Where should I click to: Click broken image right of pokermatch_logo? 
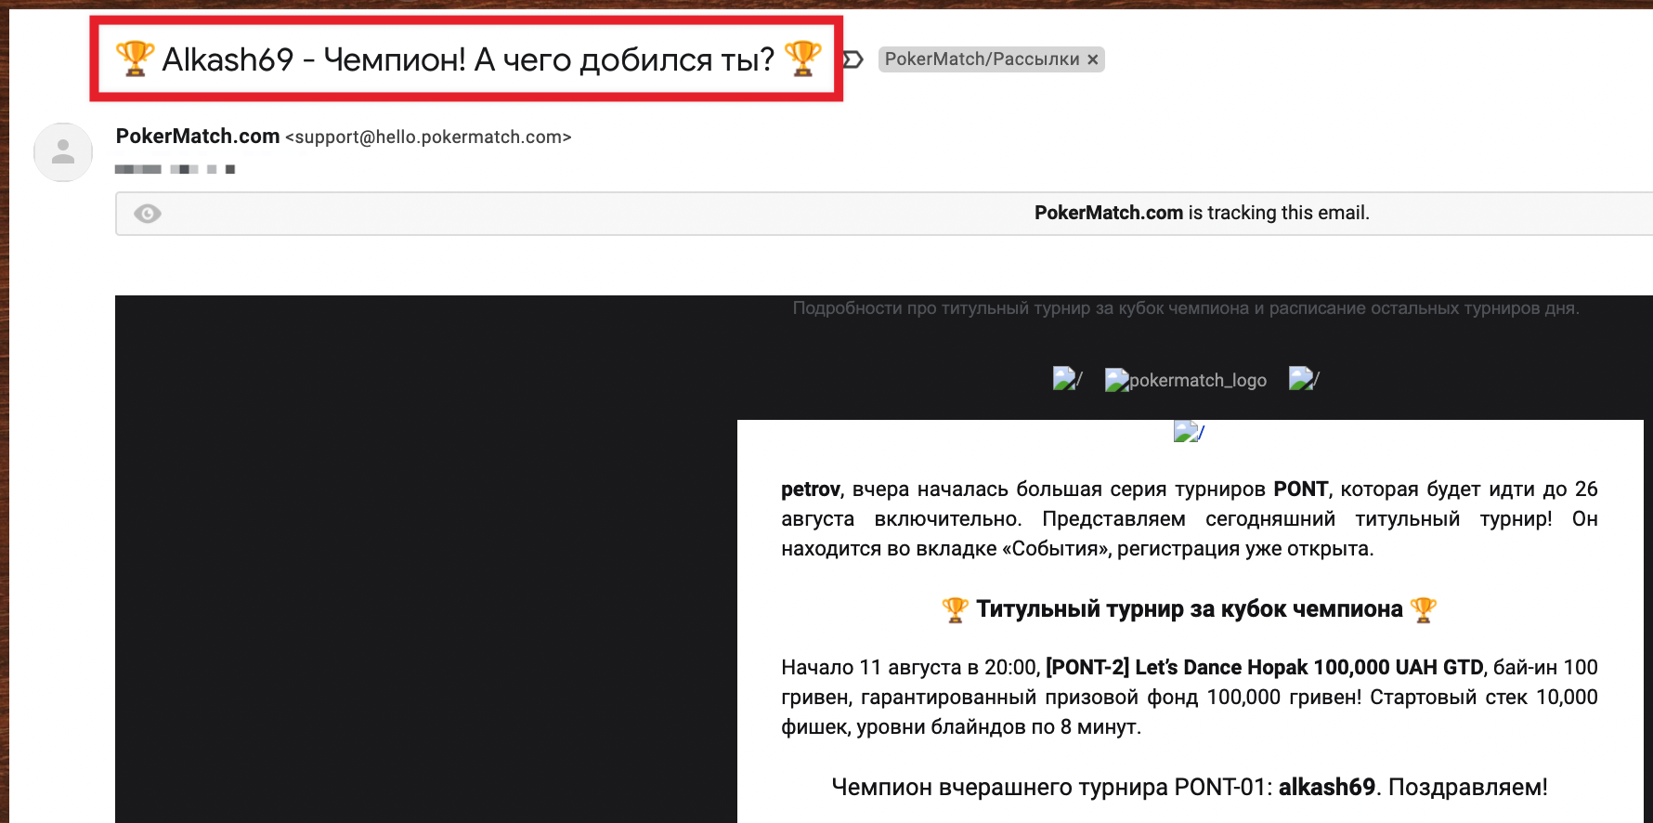click(1304, 379)
